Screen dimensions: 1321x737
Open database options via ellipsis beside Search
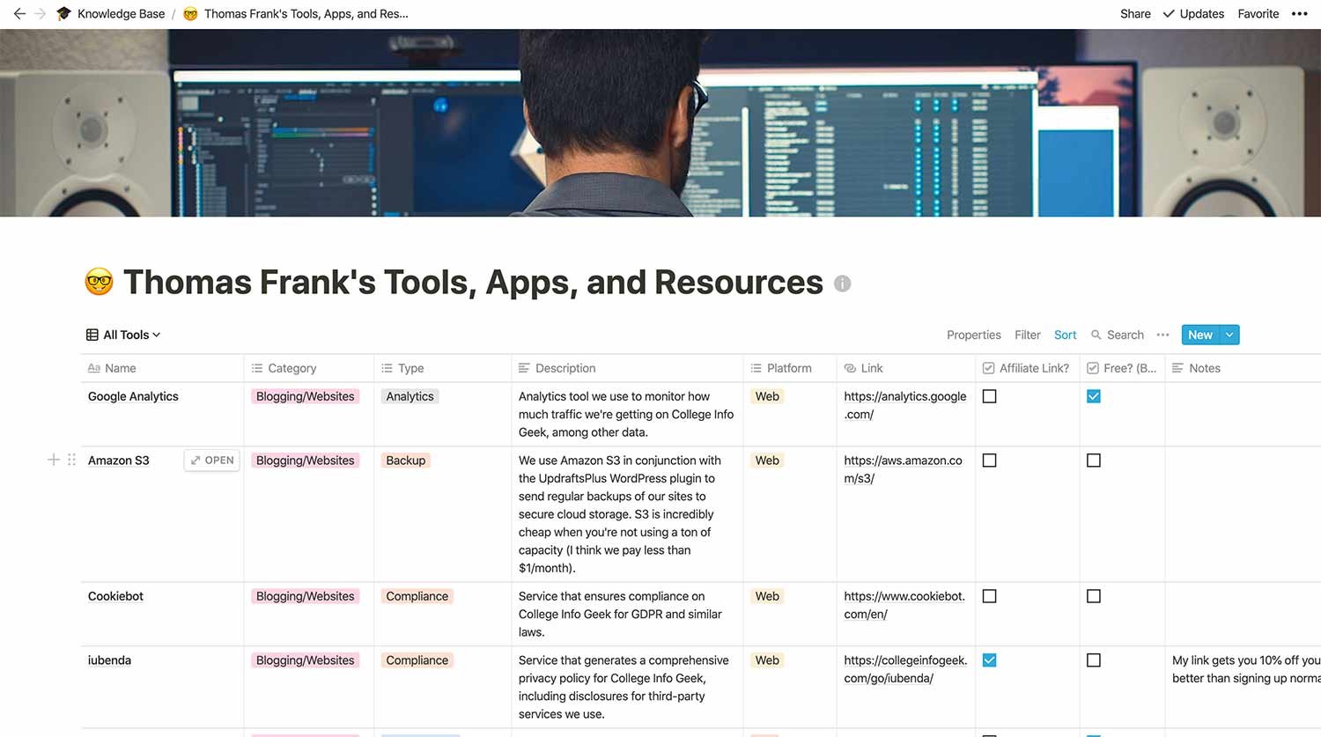point(1162,335)
